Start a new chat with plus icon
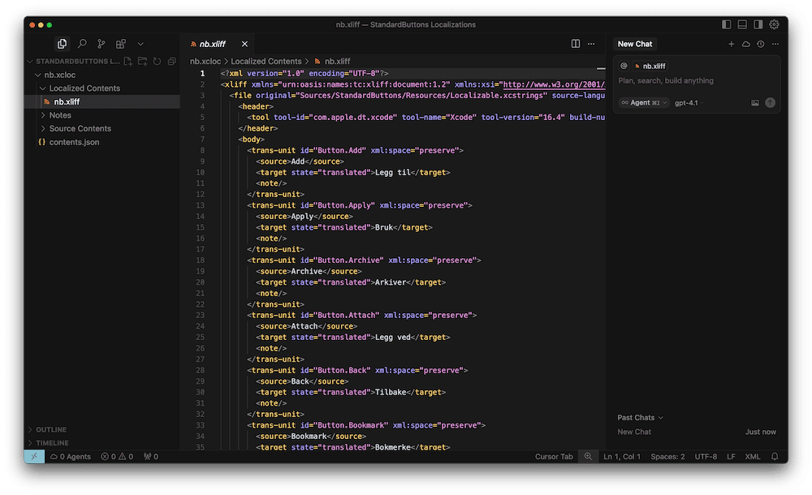This screenshot has width=812, height=495. click(x=732, y=44)
